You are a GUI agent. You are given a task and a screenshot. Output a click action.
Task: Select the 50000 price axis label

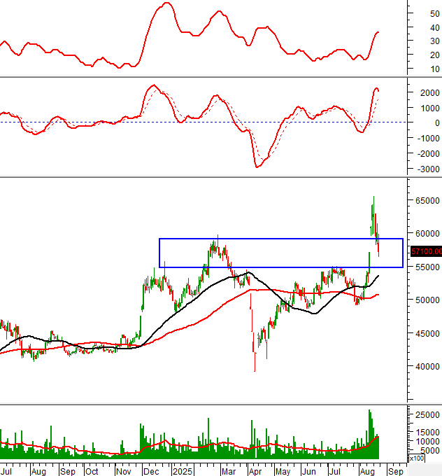[427, 300]
